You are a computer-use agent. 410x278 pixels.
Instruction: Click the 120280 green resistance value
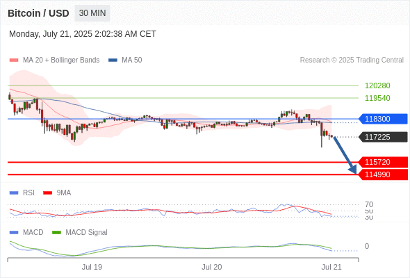point(377,85)
